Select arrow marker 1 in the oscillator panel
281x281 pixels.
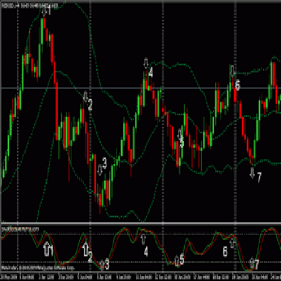pos(47,249)
